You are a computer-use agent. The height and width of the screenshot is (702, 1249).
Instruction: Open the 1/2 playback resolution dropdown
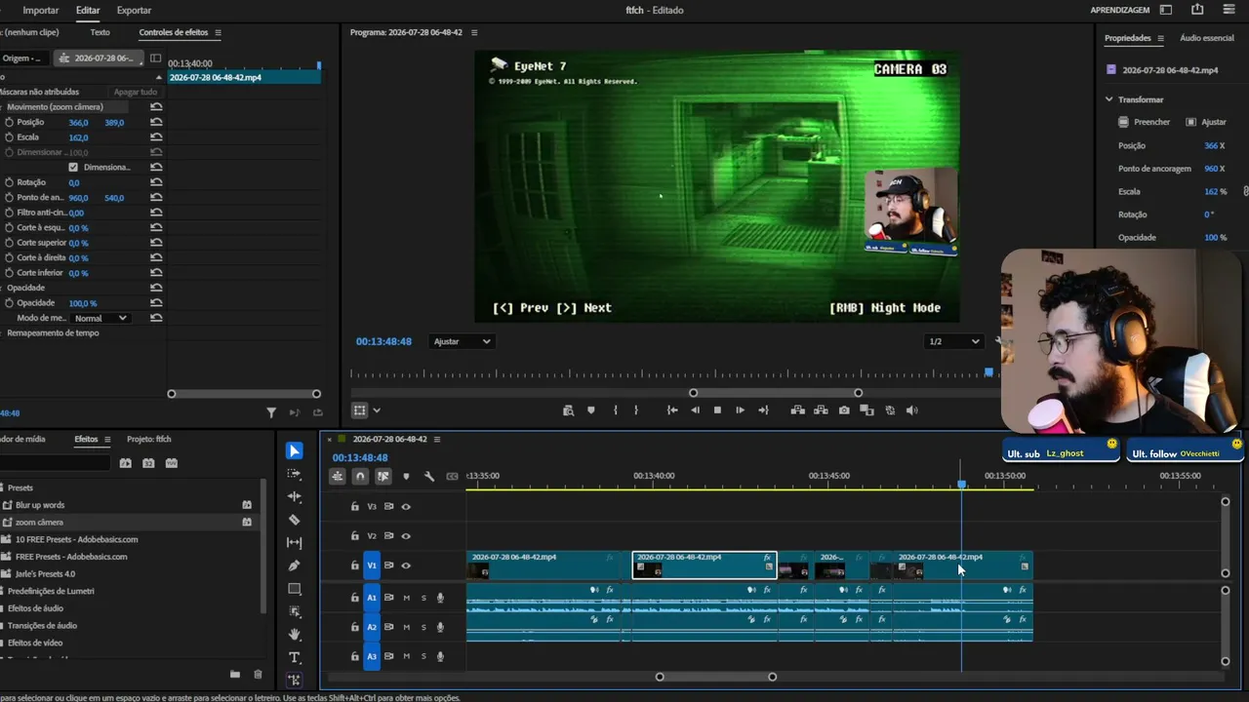[953, 341]
